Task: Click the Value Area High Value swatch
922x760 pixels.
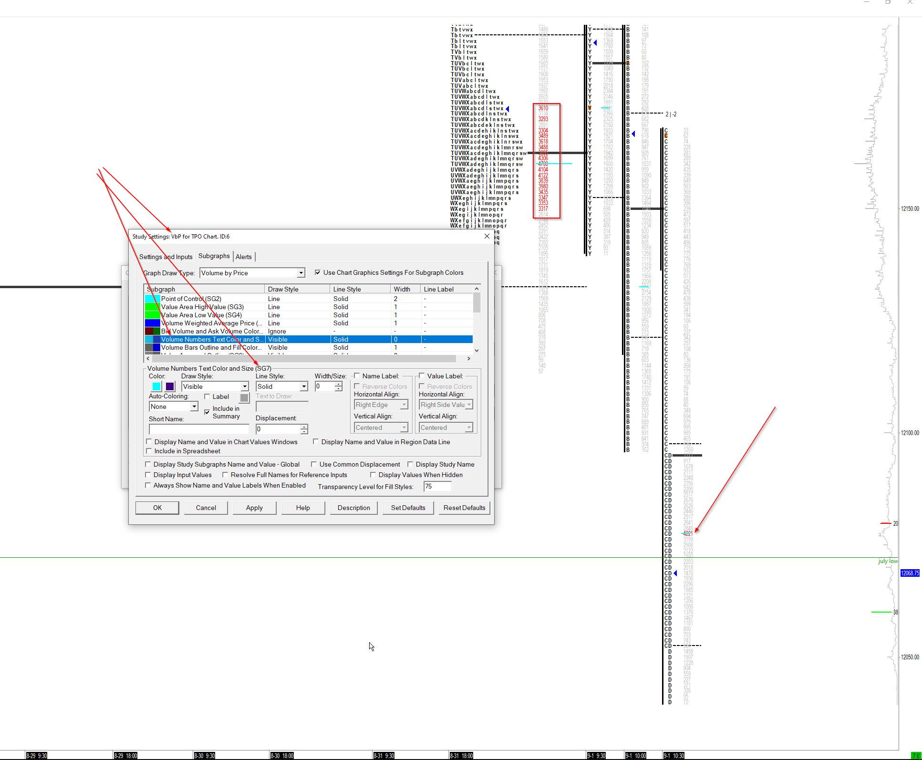Action: [x=152, y=307]
